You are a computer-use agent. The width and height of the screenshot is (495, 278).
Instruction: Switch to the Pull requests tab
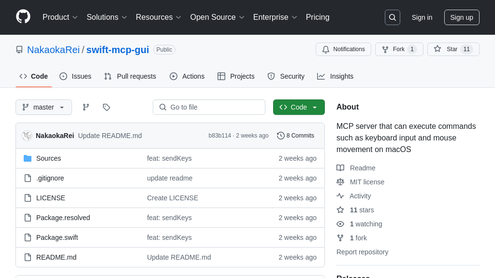pyautogui.click(x=130, y=76)
